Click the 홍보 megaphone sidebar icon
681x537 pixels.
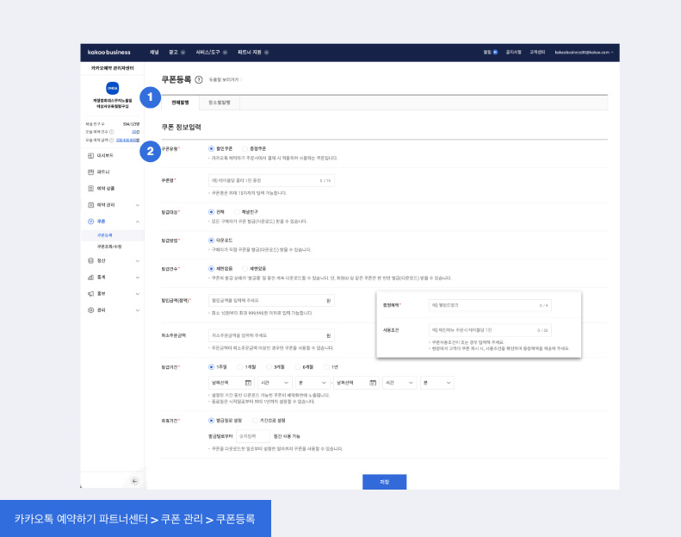(x=91, y=293)
